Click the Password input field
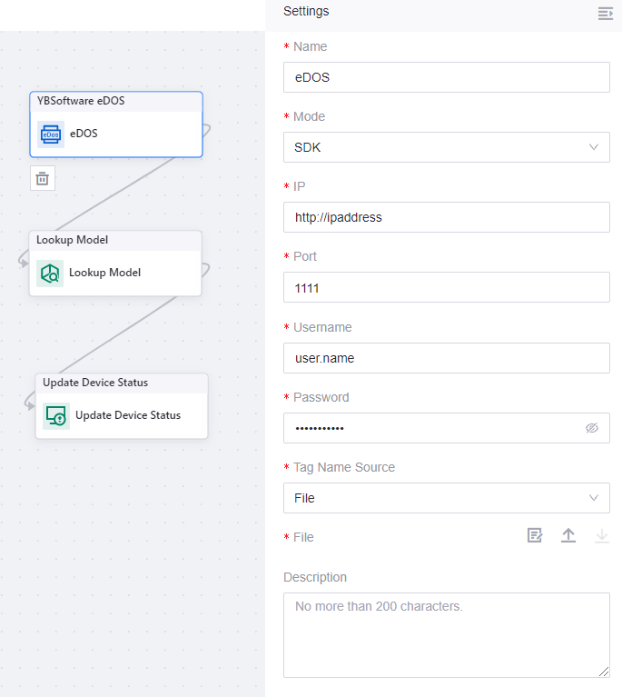Viewport: 622px width, 697px height. point(431,428)
